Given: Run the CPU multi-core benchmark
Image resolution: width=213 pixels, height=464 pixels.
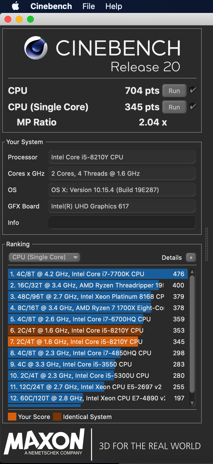Looking at the screenshot, I should [x=174, y=91].
